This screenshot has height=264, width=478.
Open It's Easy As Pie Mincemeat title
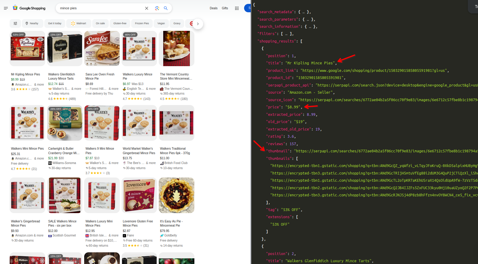click(x=171, y=223)
